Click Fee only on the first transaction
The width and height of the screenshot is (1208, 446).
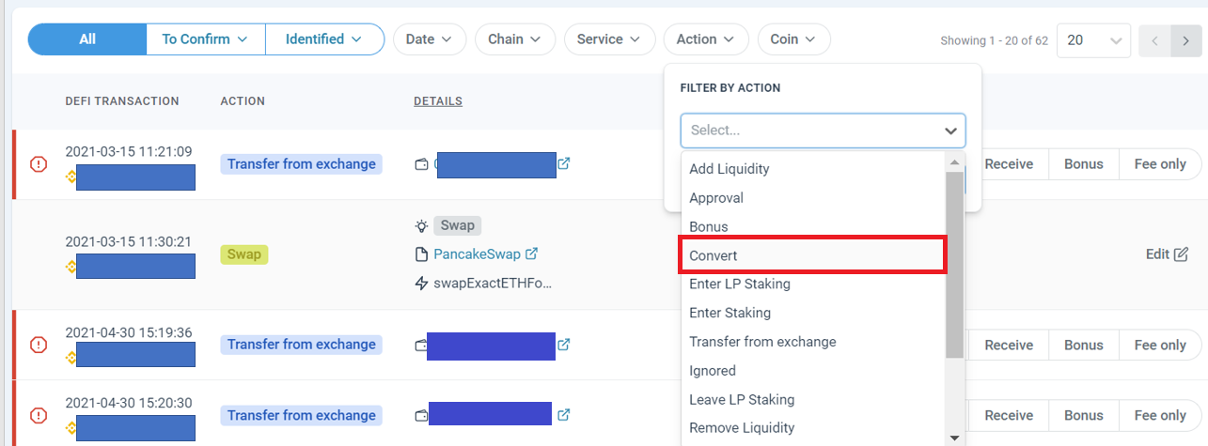[x=1160, y=164]
